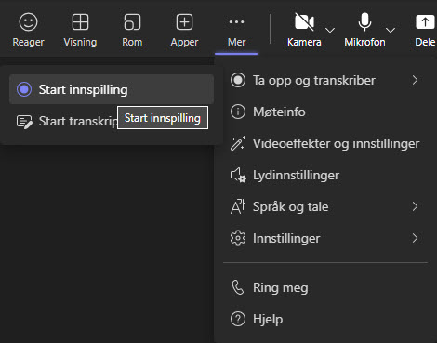
Task: Open the Innstillinger submenu
Action: tap(325, 238)
